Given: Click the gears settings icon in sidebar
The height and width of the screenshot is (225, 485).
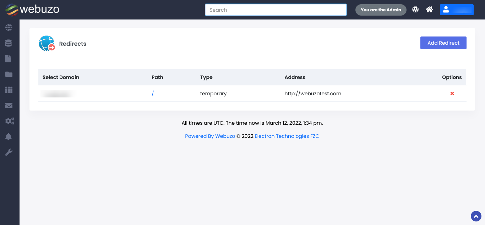Looking at the screenshot, I should click(9, 121).
